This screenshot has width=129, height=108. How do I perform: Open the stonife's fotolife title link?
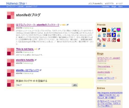[25, 60]
